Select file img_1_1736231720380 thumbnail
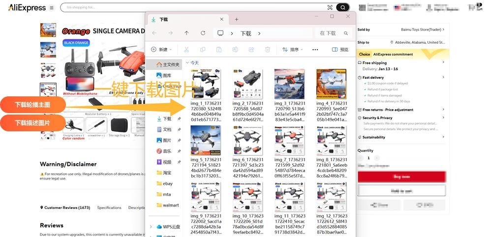 pyautogui.click(x=206, y=84)
